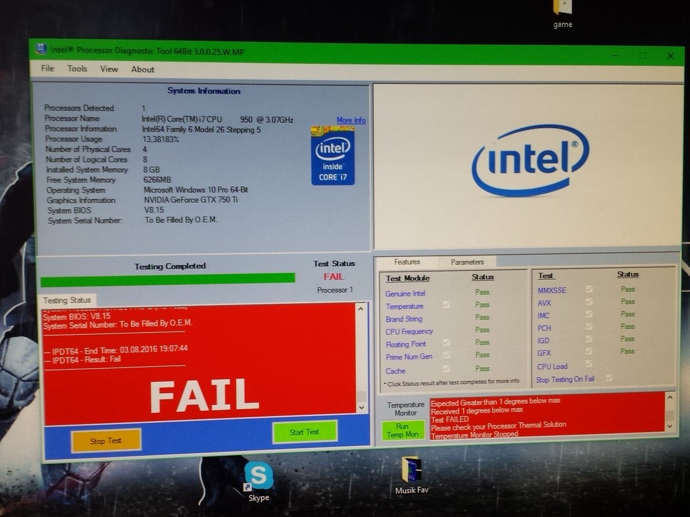The height and width of the screenshot is (517, 690).
Task: Open the File menu
Action: 48,68
